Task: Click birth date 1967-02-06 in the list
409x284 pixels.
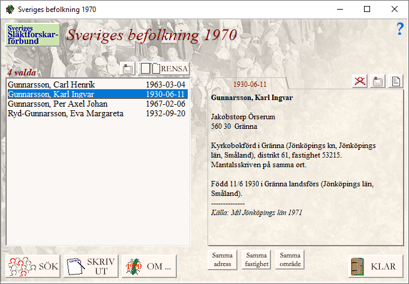Action: coord(166,104)
